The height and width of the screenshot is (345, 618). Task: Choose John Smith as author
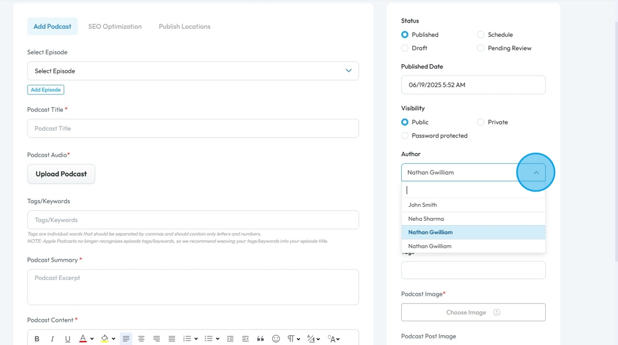[x=473, y=205]
